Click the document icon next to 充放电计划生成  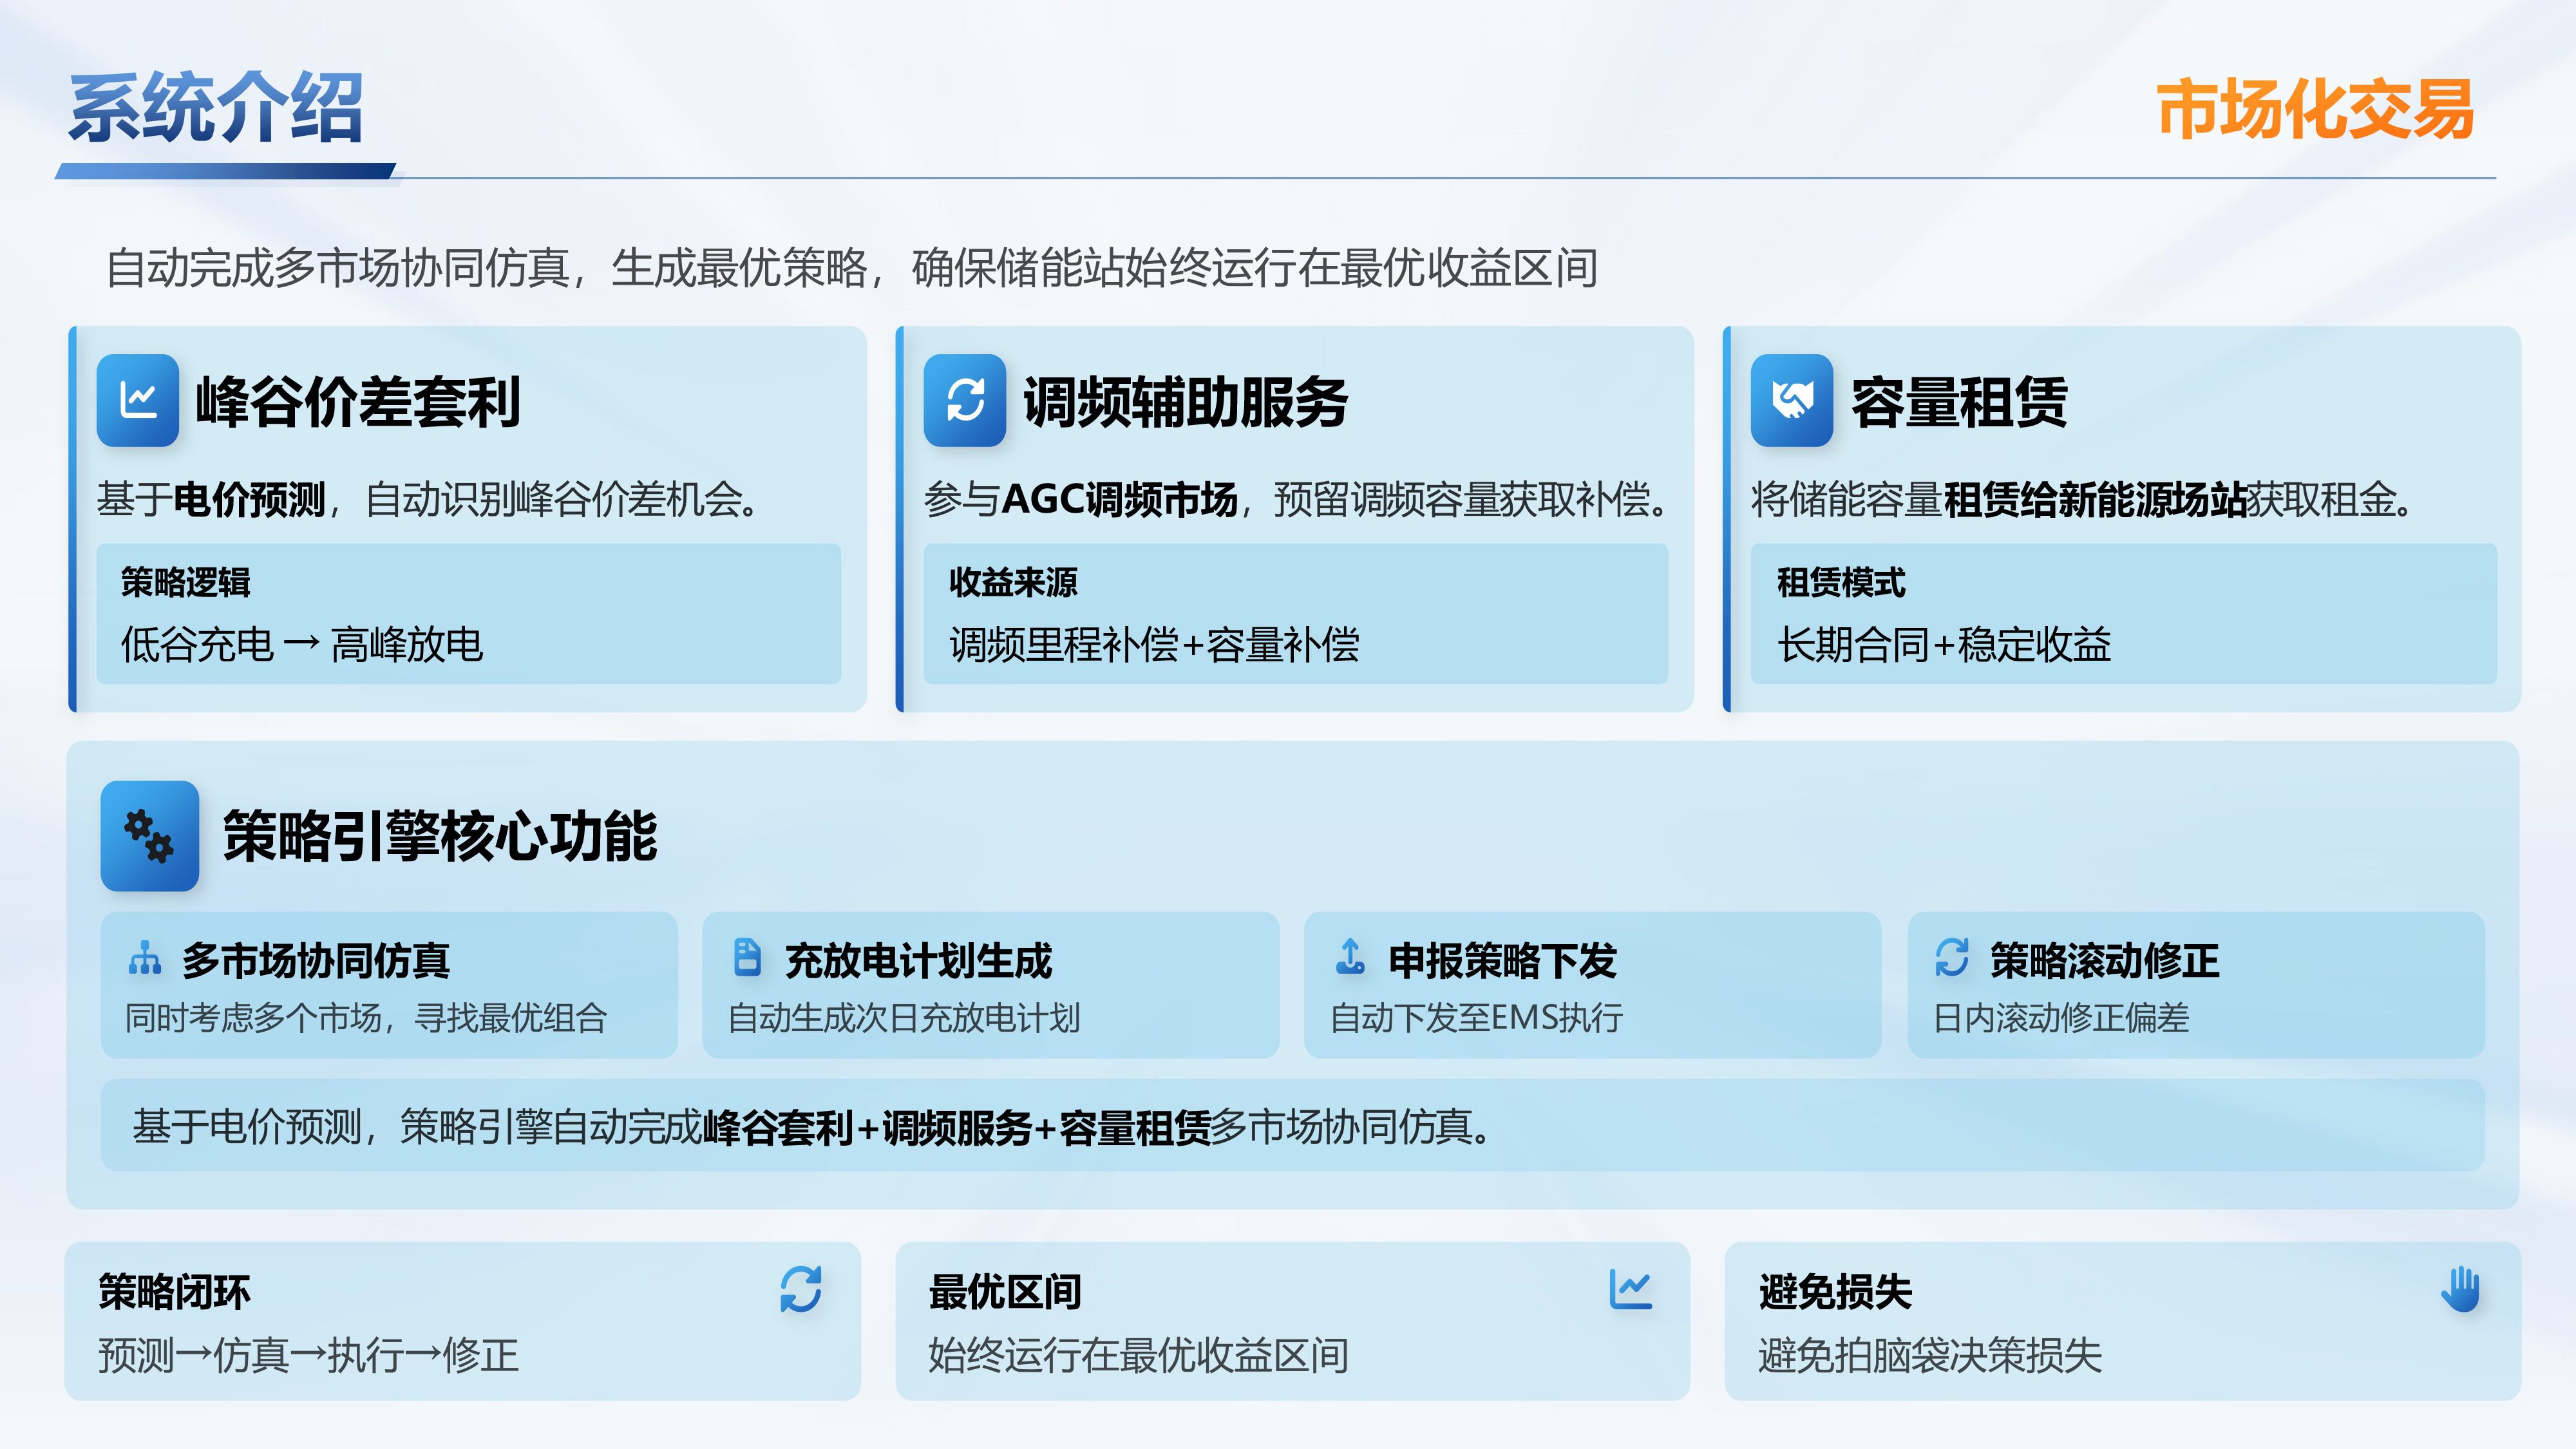tap(747, 957)
